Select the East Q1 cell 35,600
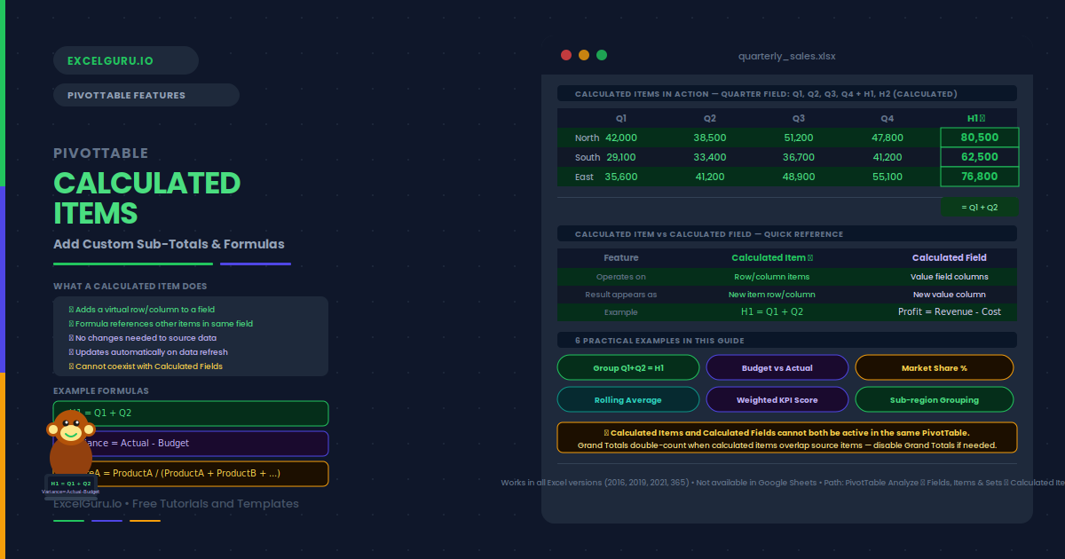Screen dimensions: 1065x559 pos(621,177)
